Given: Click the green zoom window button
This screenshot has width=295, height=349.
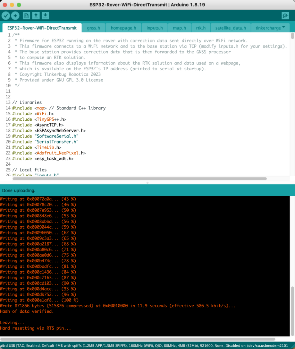Looking at the screenshot, I should coord(19,5).
